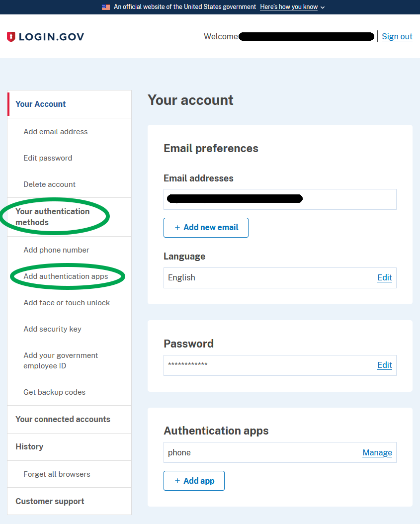Open Your Account section in sidebar
Image resolution: width=420 pixels, height=524 pixels.
point(40,104)
